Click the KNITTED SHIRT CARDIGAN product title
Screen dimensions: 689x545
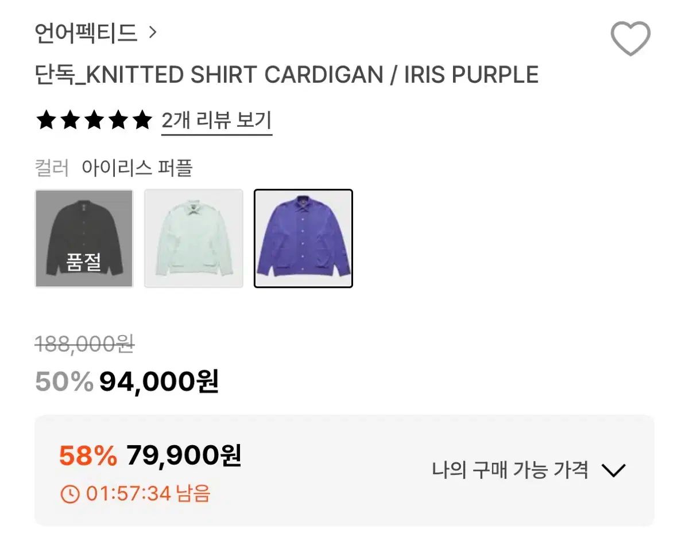coord(287,75)
